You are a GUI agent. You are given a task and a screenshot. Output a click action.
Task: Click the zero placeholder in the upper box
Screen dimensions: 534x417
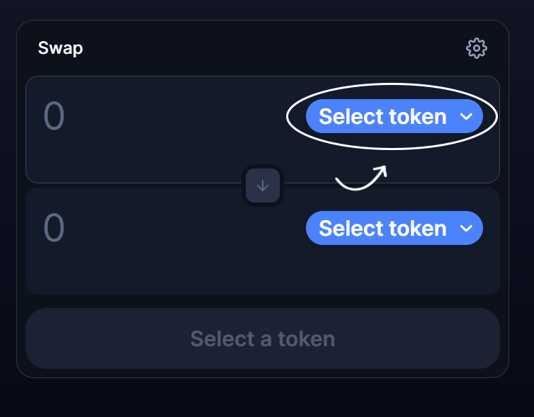pos(54,117)
